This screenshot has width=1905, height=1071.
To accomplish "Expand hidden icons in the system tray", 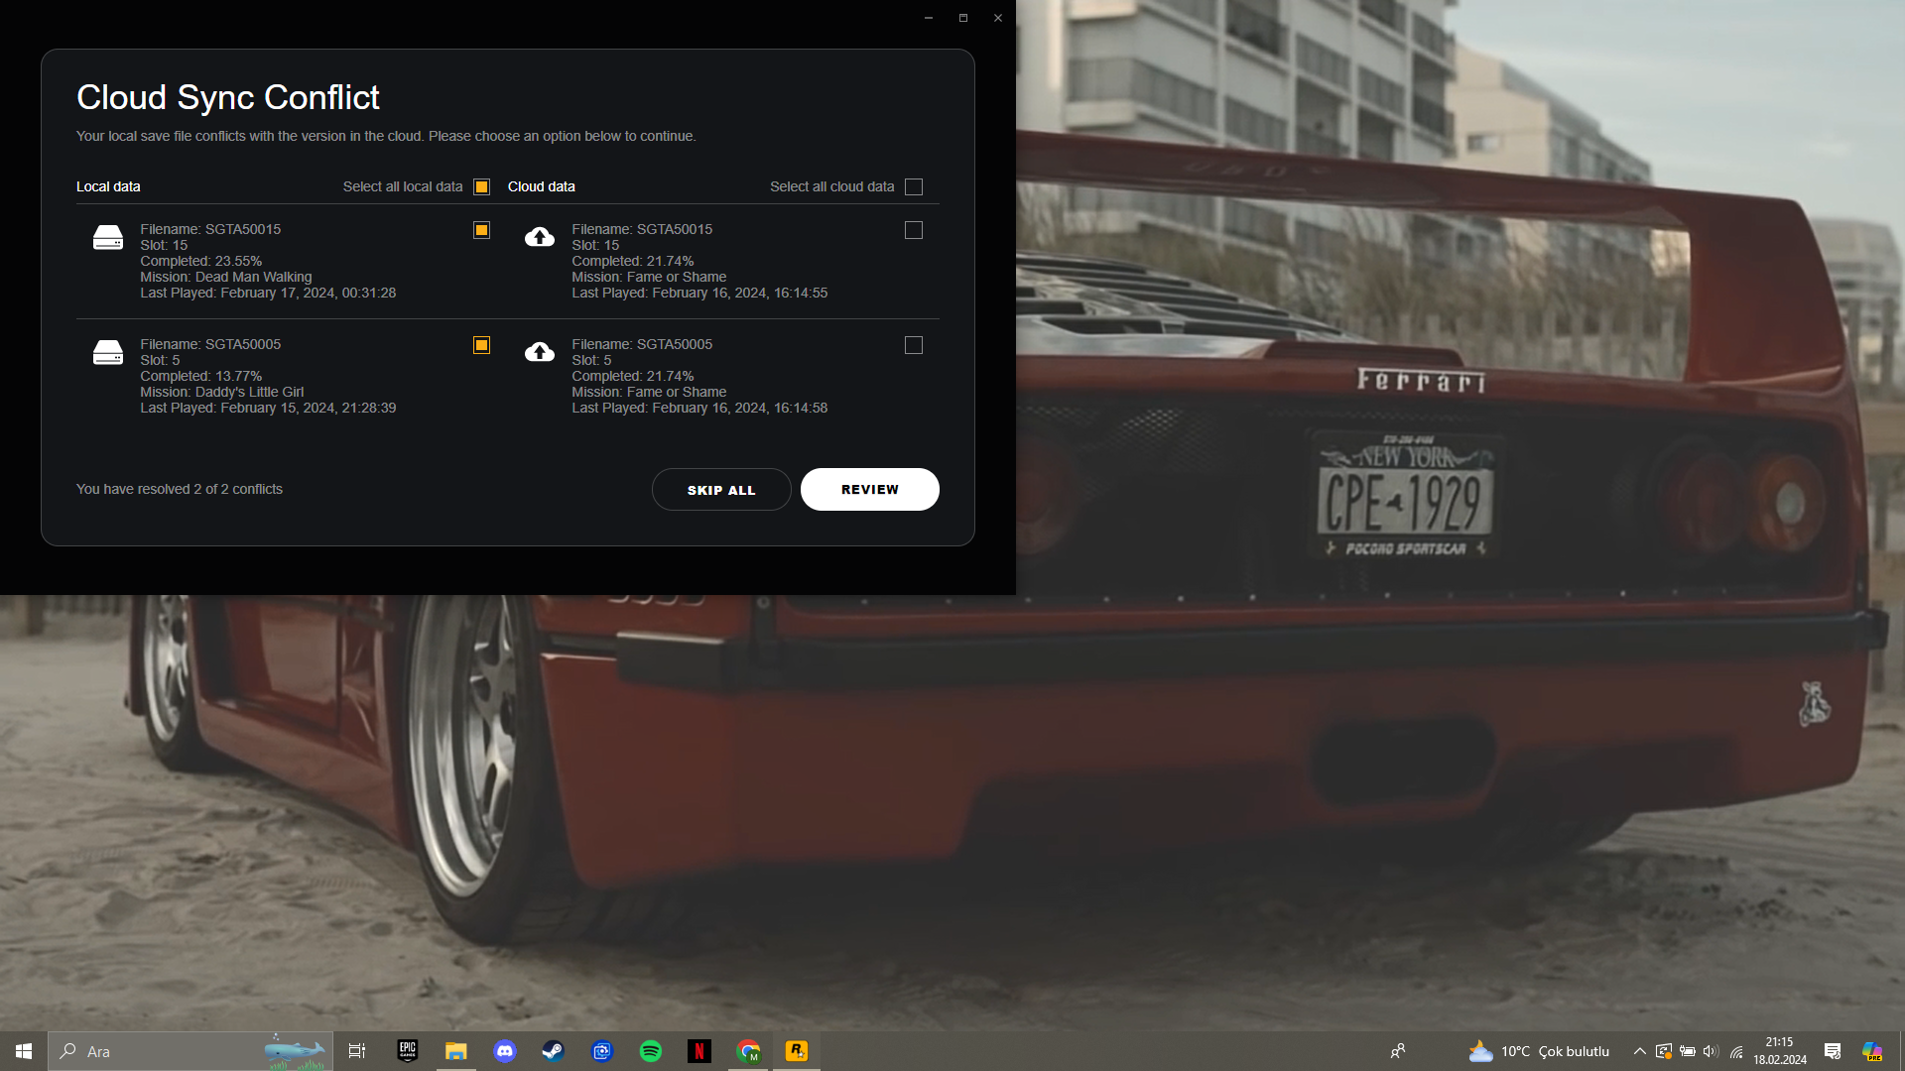I will coord(1638,1050).
